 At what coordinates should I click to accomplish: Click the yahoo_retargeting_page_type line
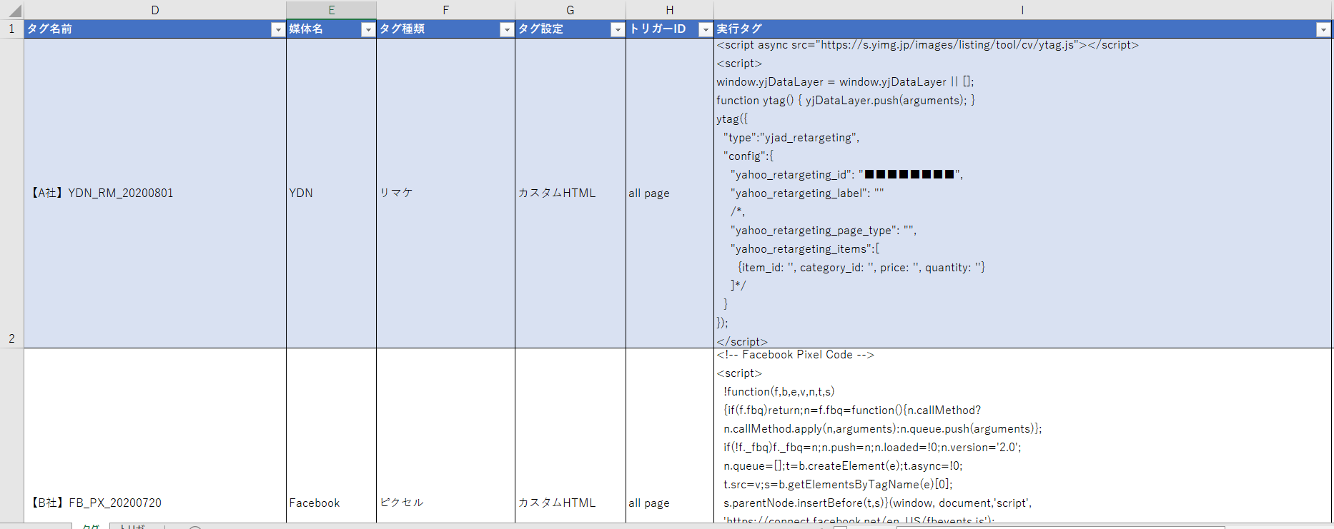click(824, 231)
